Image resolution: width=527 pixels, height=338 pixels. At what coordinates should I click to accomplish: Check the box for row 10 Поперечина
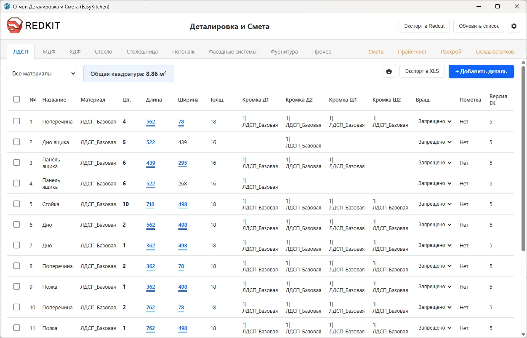click(x=16, y=307)
